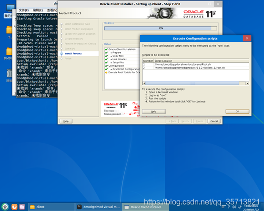The height and width of the screenshot is (211, 264).
Task: Click the Help button in installer's bottom-left
Action: pos(66,121)
